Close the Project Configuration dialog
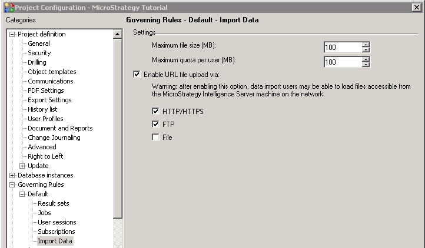425x248 pixels. pyautogui.click(x=417, y=7)
